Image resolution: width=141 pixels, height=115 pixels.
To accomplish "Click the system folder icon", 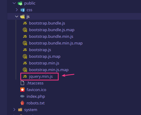I will pos(20,110).
